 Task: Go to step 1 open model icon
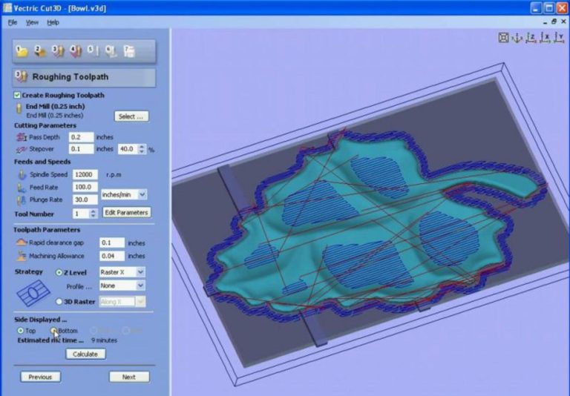coord(22,51)
